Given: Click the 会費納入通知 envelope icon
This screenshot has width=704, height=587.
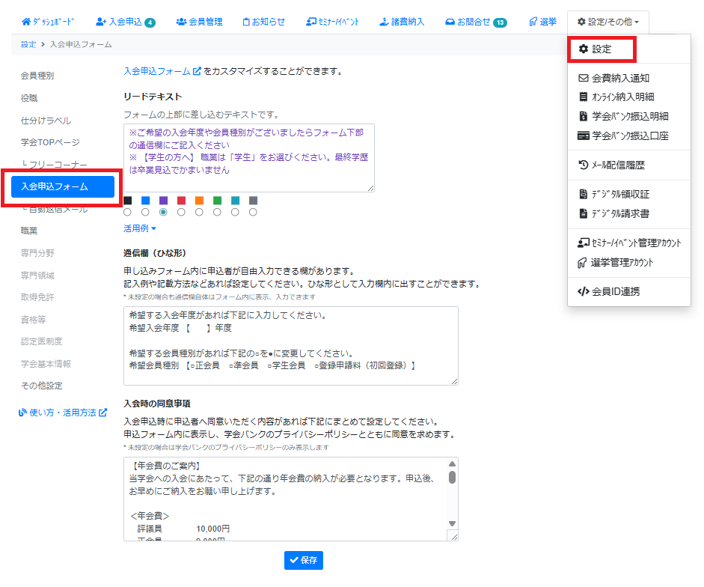Looking at the screenshot, I should point(584,78).
